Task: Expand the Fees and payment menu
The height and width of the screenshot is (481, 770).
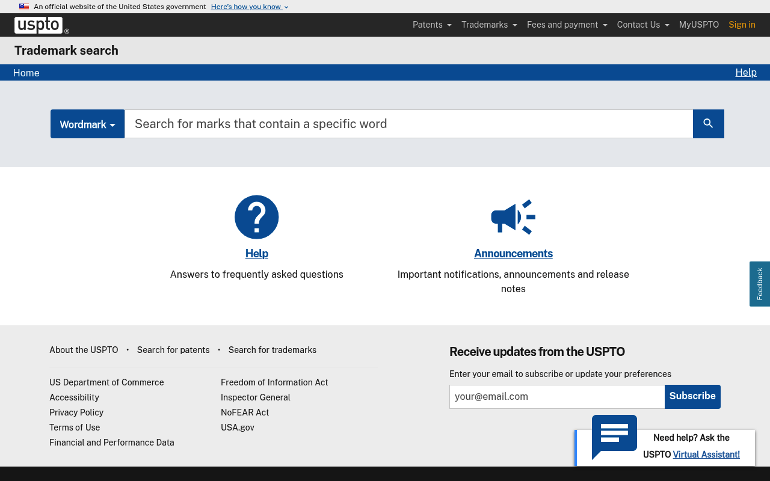Action: 567,25
